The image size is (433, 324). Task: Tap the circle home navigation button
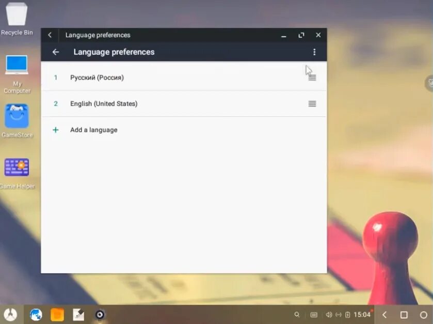click(x=423, y=315)
